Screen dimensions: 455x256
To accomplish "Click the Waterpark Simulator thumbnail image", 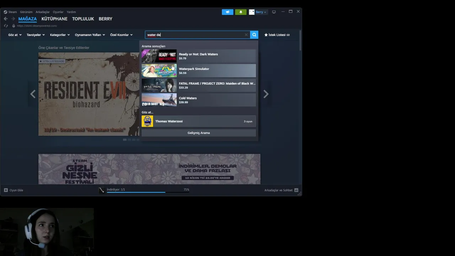I will coord(159,71).
